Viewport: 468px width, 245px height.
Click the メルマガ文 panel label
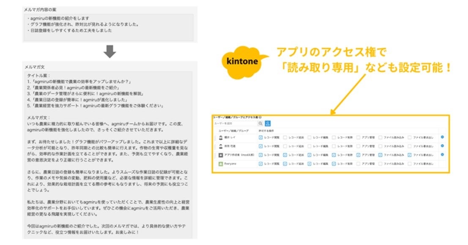click(x=34, y=67)
